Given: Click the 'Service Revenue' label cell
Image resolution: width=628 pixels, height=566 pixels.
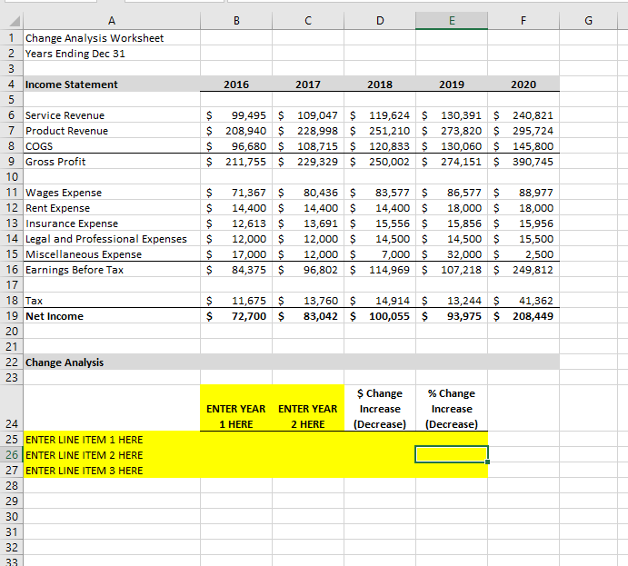Looking at the screenshot, I should click(x=112, y=115).
